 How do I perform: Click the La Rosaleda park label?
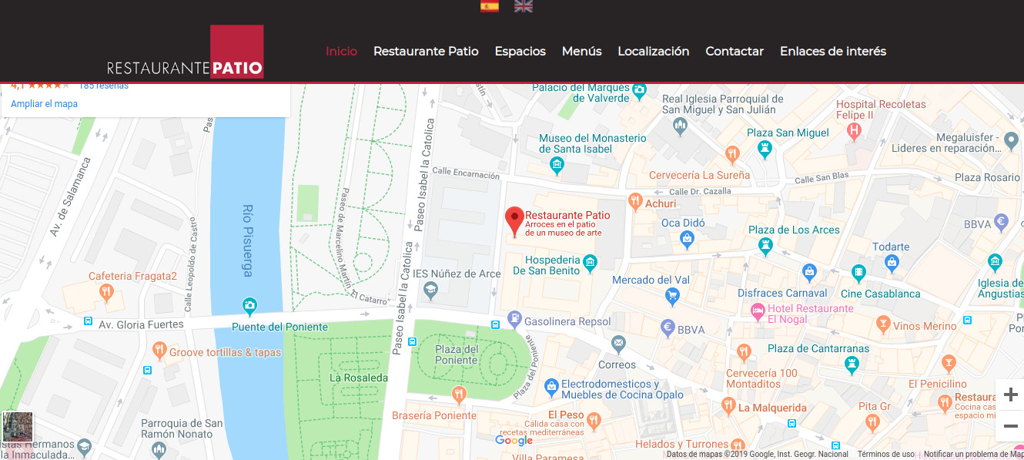[359, 378]
